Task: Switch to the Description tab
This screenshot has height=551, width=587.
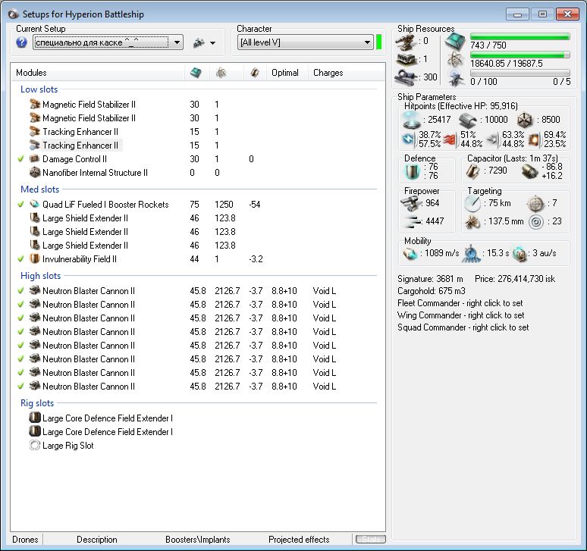Action: pos(97,540)
